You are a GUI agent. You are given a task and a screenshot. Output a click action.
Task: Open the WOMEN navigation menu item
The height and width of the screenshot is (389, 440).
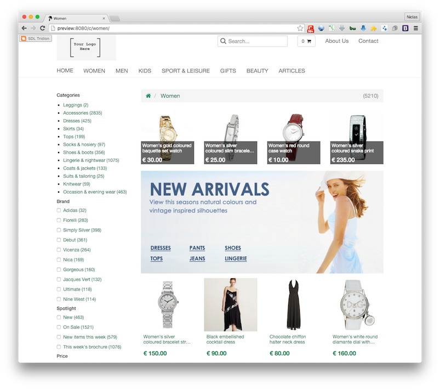94,71
